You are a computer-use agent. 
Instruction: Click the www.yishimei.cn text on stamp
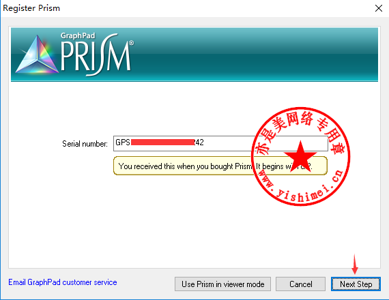[x=302, y=187]
